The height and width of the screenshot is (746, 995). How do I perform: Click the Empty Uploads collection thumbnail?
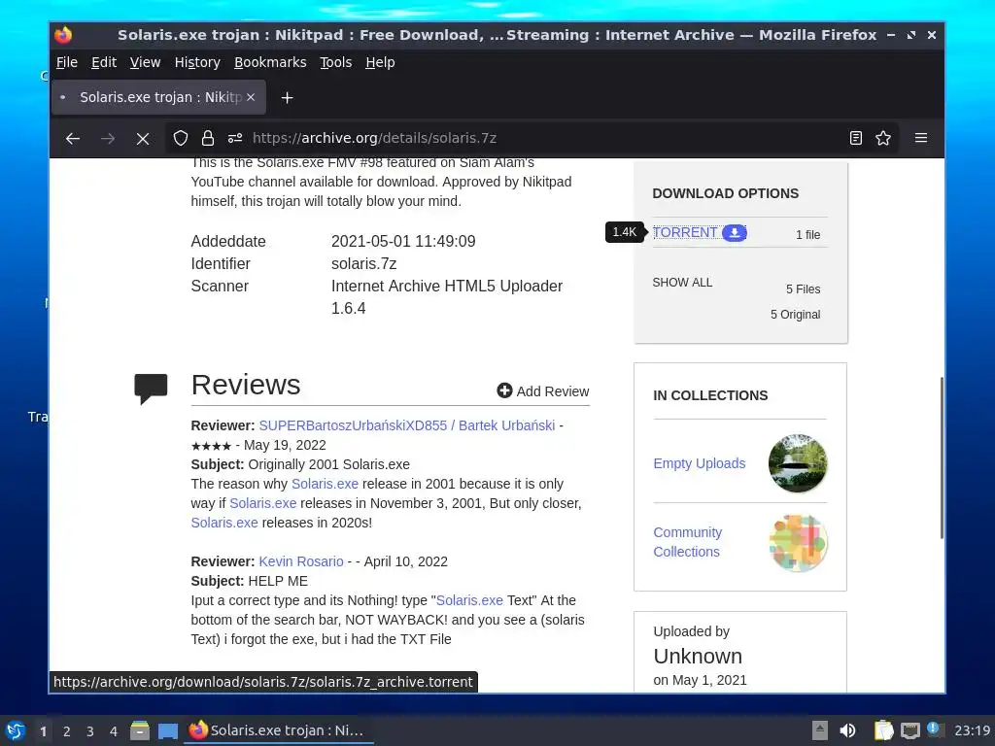click(x=798, y=463)
